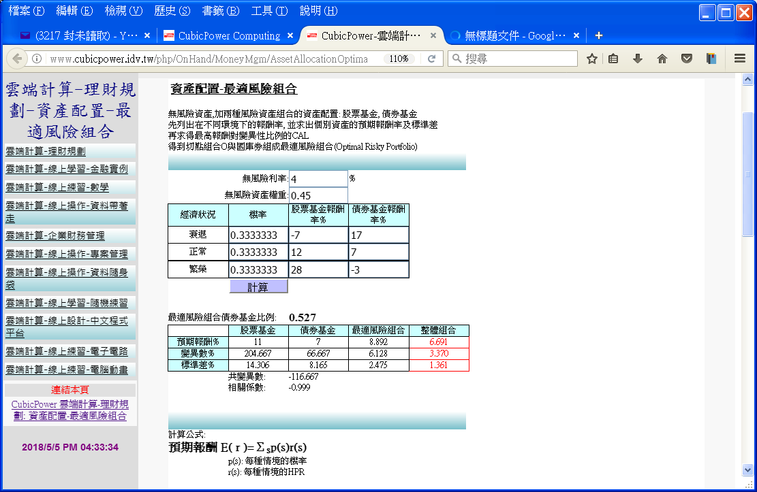The image size is (757, 492).
Task: Open 雲端計算-線上練習-電腦動畫 link
Action: tap(67, 370)
